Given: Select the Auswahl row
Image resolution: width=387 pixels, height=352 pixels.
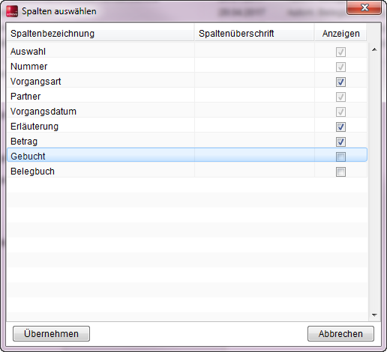Looking at the screenshot, I should pyautogui.click(x=187, y=52).
